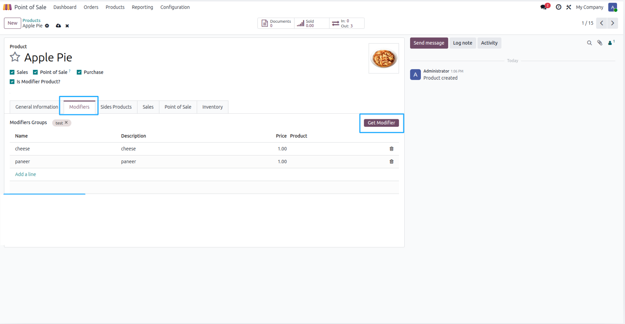Switch to the Modifiers tab
This screenshot has height=324, width=625.
(x=79, y=107)
